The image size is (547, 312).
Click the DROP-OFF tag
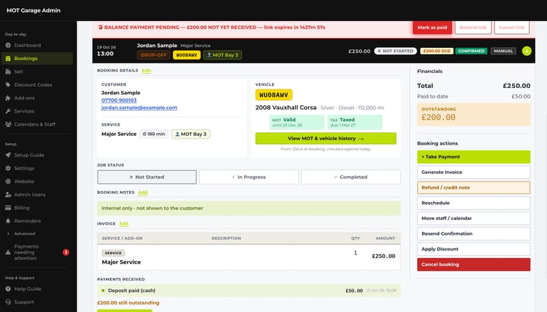coord(153,55)
